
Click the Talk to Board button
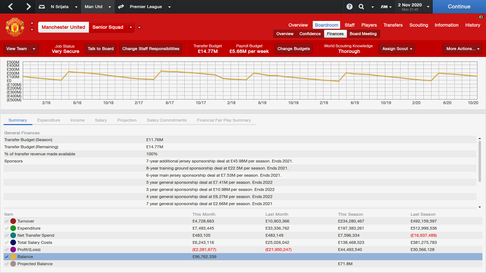pos(101,49)
